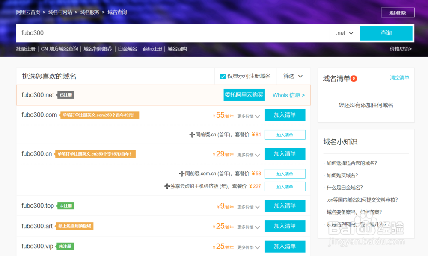
Task: Open 阿里云首页 breadcrumb link
Action: 28,12
